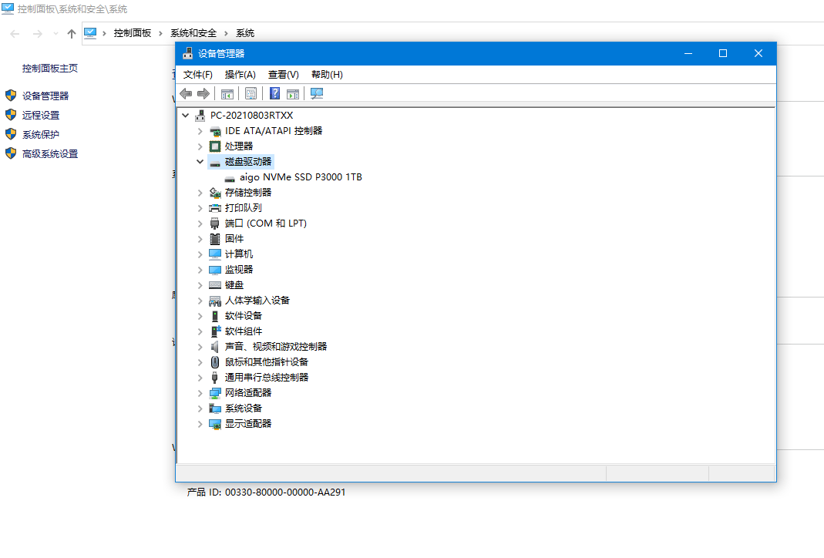Open the 文件(F) menu
The height and width of the screenshot is (558, 824).
coord(197,75)
